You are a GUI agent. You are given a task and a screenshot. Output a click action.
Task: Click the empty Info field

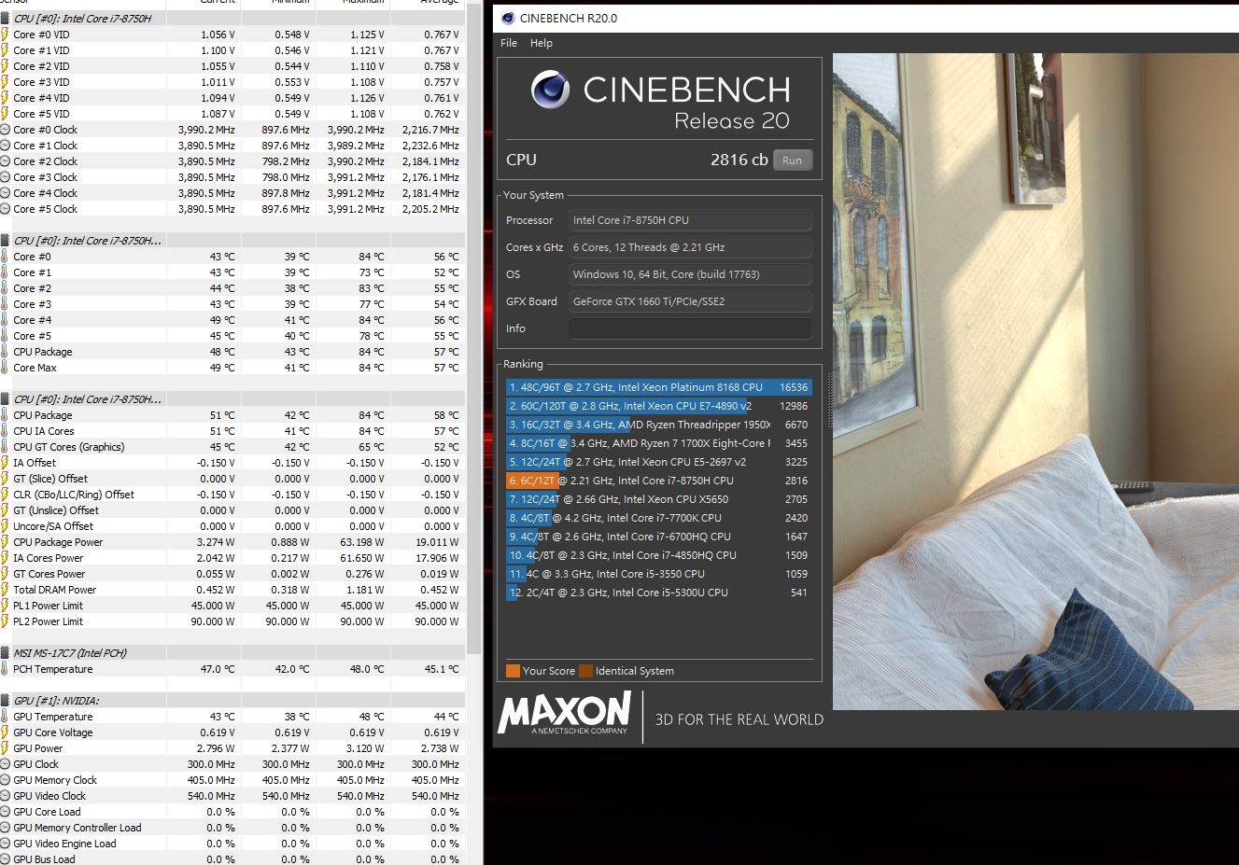tap(690, 328)
